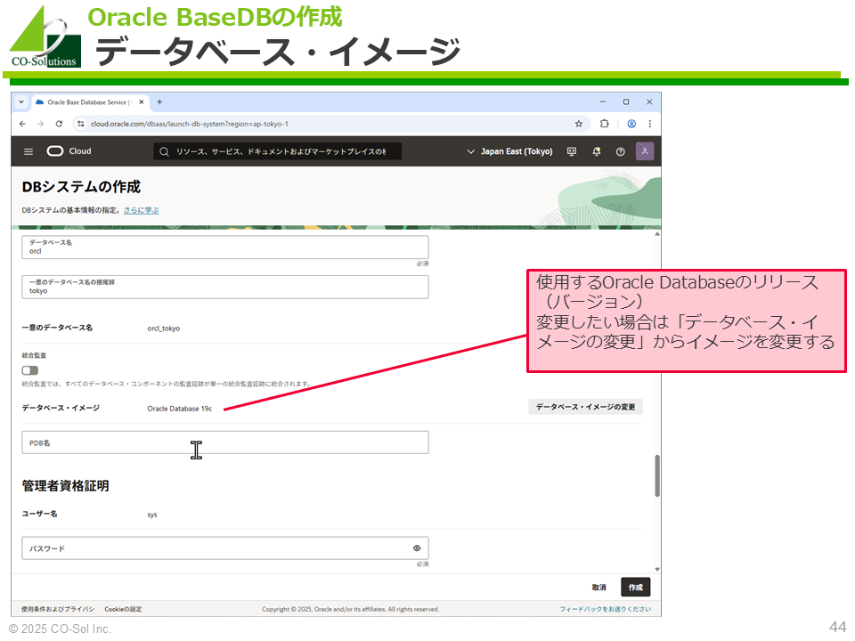Viewport: 855px width, 641px height.
Task: Click データベース・イメージの変更 button
Action: [x=586, y=407]
